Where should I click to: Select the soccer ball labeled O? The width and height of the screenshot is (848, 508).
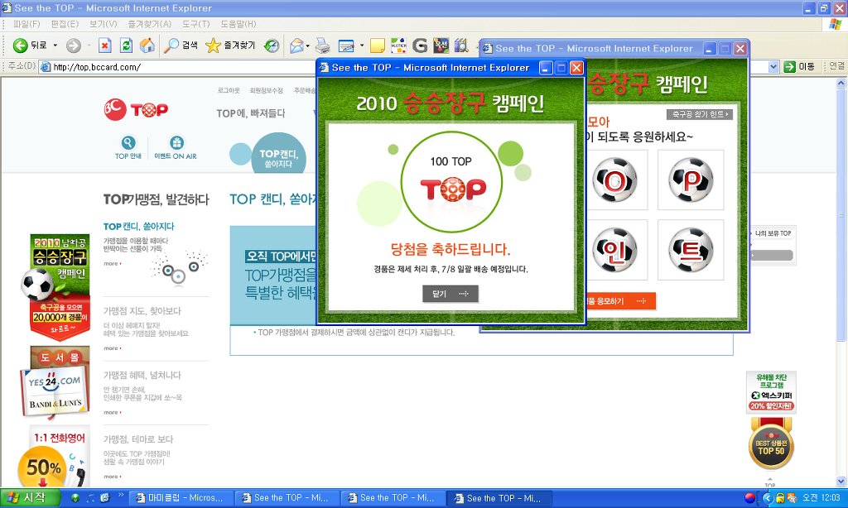[x=614, y=180]
